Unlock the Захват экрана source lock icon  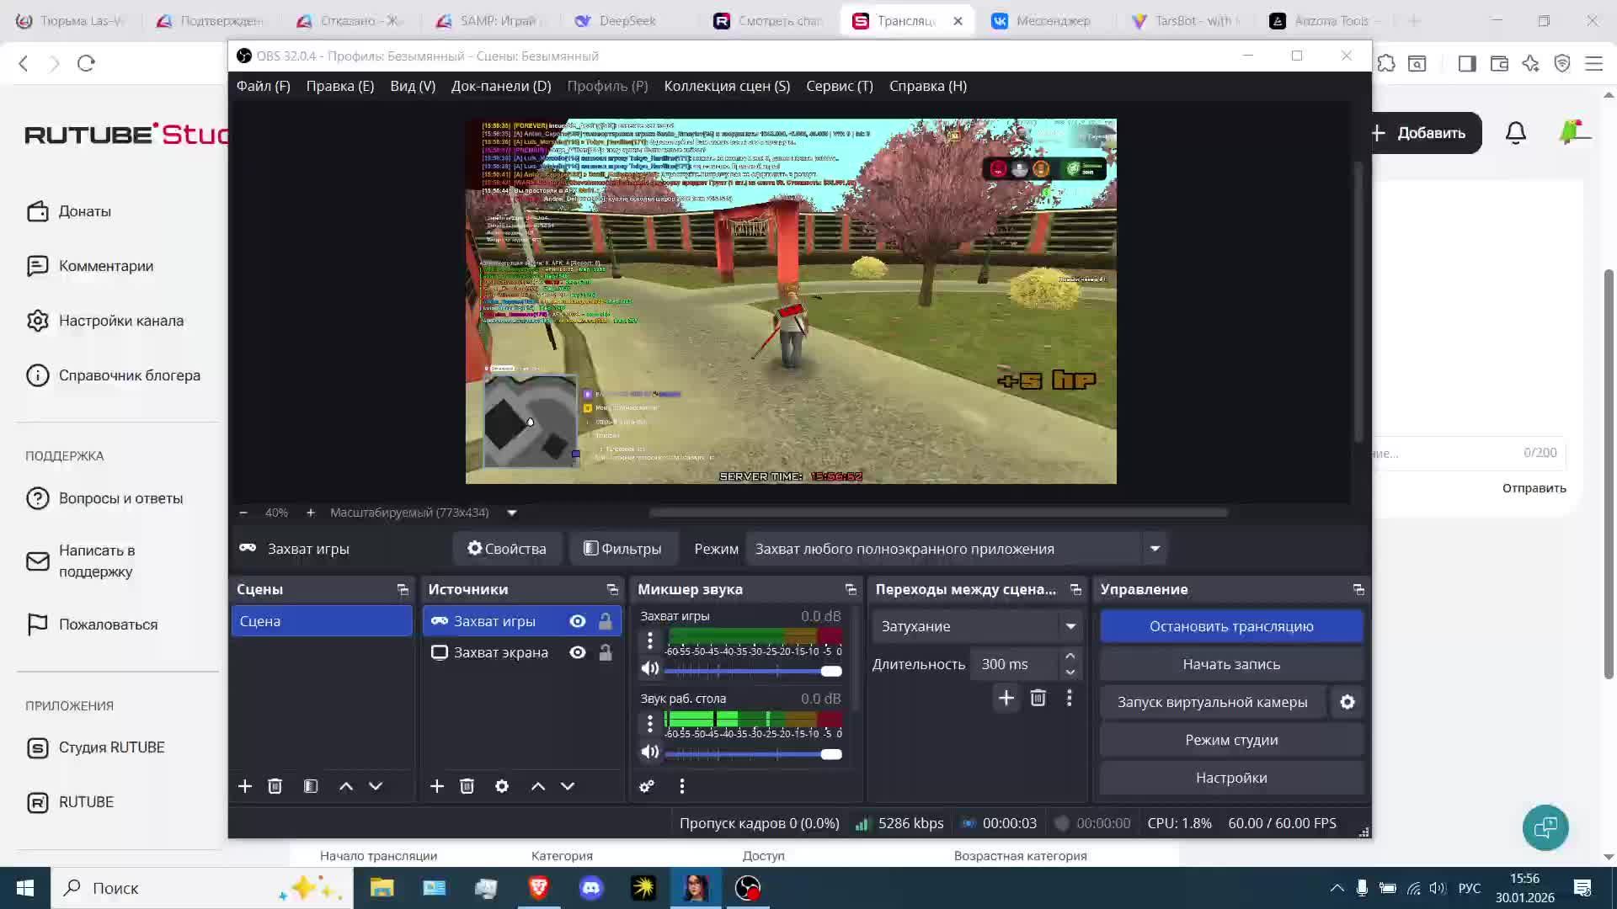[606, 652]
